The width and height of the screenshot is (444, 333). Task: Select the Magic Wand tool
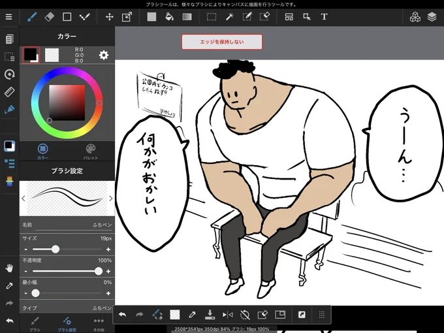pyautogui.click(x=229, y=17)
